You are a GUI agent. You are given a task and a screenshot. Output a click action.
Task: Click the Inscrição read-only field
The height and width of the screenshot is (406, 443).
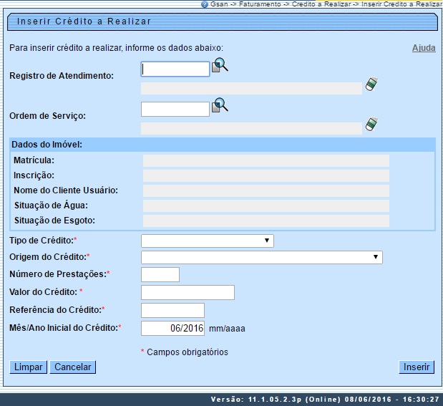(x=266, y=176)
